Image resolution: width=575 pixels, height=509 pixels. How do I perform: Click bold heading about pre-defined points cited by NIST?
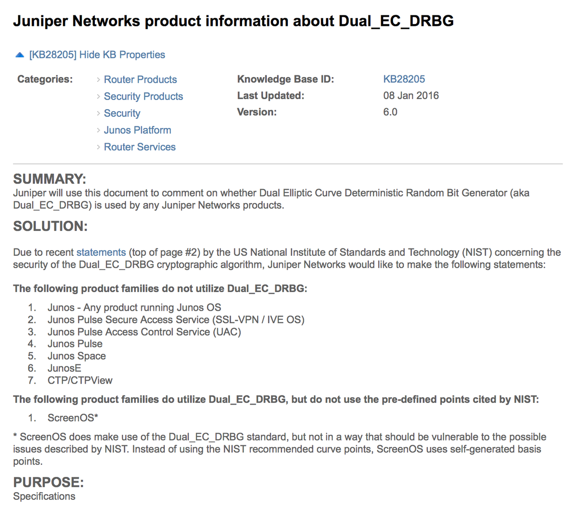(x=276, y=399)
